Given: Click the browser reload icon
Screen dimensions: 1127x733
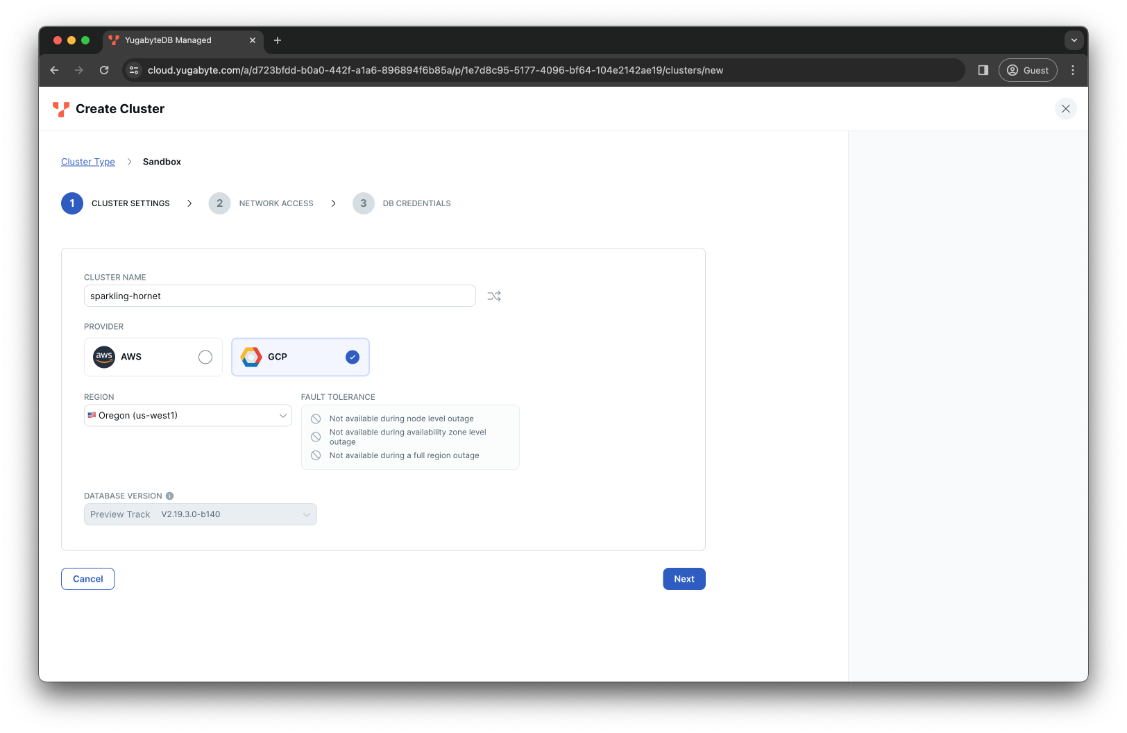Looking at the screenshot, I should [x=104, y=70].
